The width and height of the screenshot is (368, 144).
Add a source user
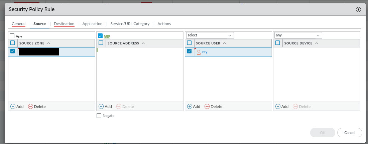point(194,107)
